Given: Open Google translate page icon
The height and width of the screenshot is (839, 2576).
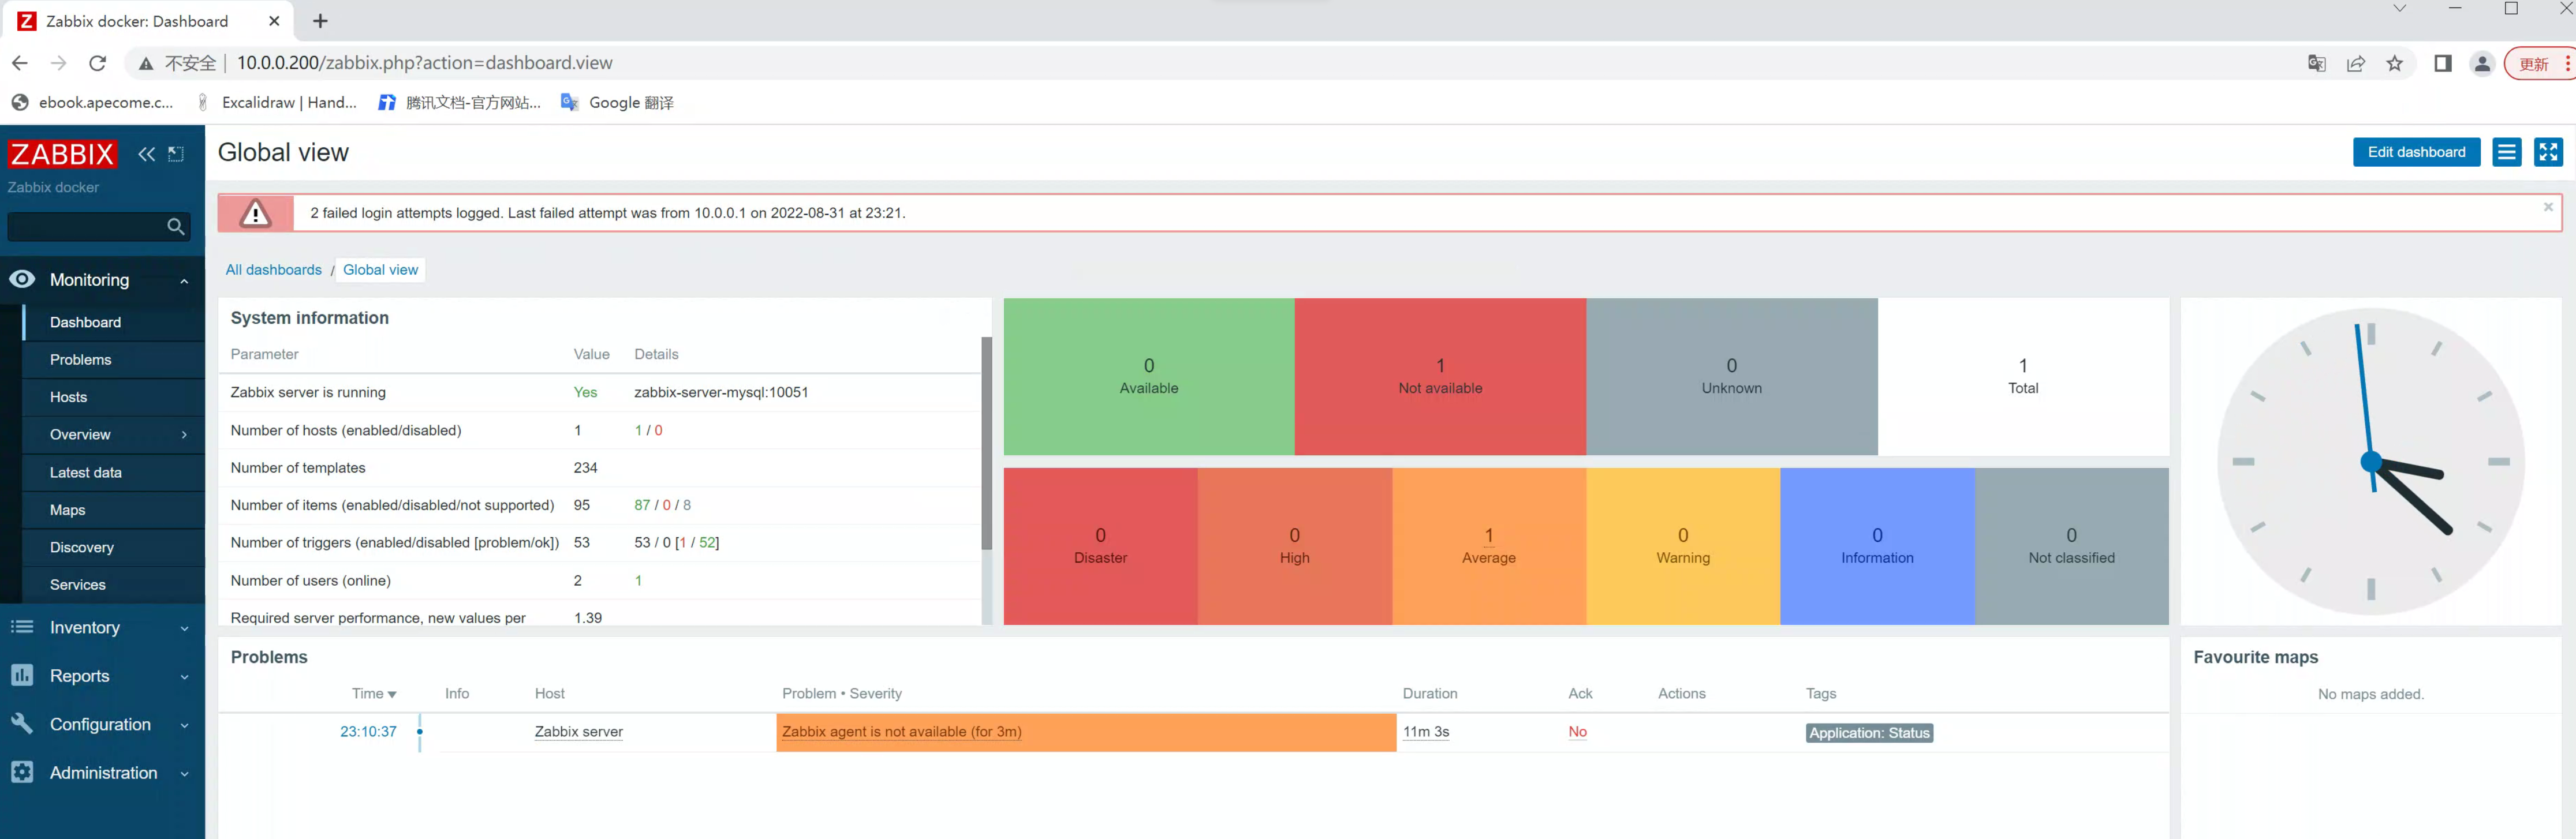Looking at the screenshot, I should tap(2316, 64).
